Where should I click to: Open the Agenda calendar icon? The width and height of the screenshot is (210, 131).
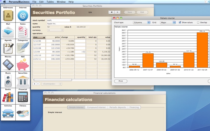[x=8, y=48]
